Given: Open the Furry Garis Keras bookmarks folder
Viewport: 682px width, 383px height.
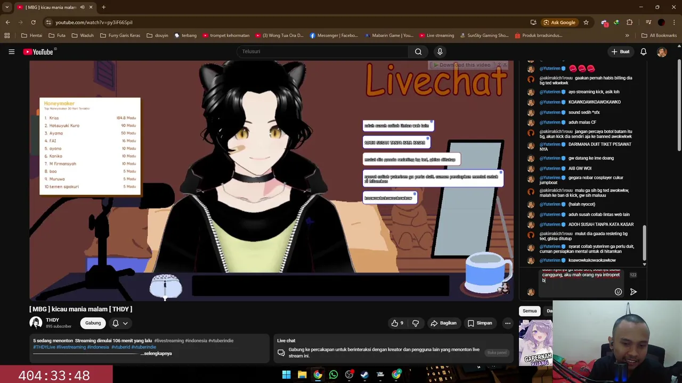Looking at the screenshot, I should click(x=120, y=36).
